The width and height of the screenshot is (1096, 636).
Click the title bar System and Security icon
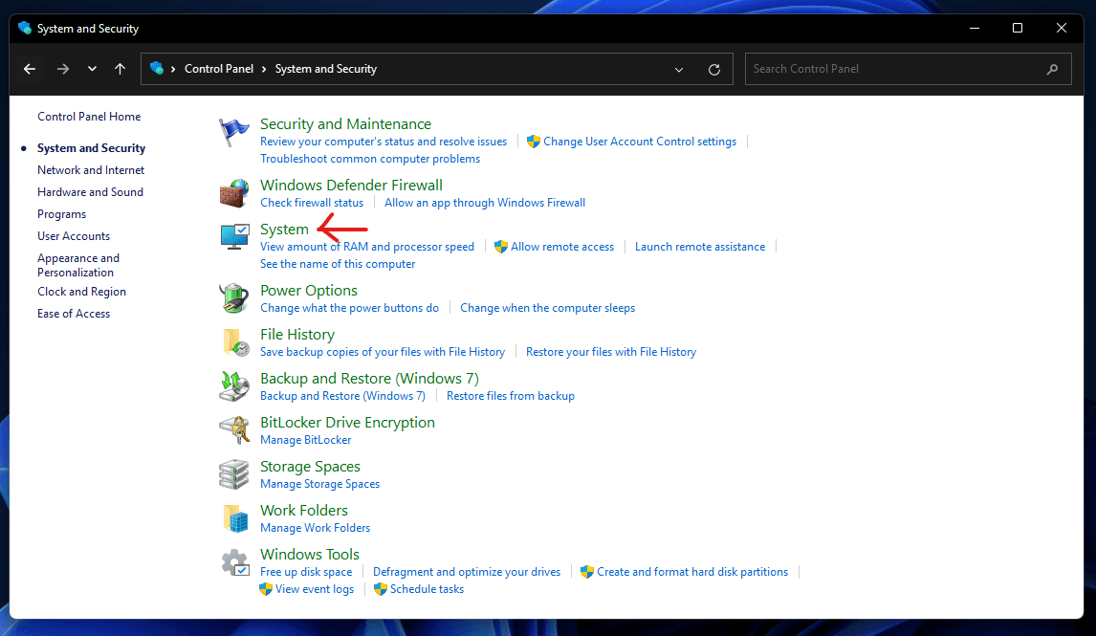pos(25,28)
